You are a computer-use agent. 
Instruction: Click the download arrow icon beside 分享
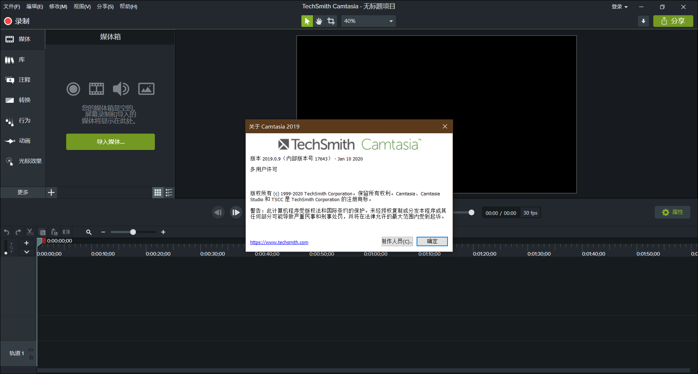643,21
